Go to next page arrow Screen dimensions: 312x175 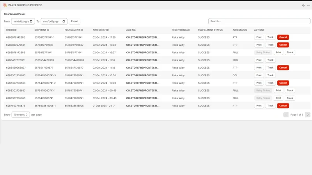tap(308, 115)
